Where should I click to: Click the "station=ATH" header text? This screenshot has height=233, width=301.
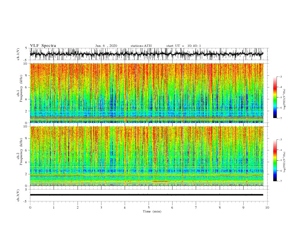[141, 46]
